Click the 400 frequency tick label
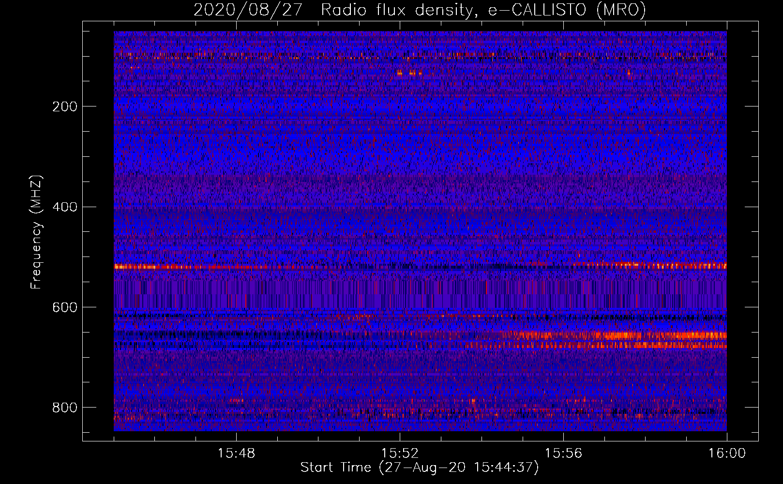 coord(65,207)
